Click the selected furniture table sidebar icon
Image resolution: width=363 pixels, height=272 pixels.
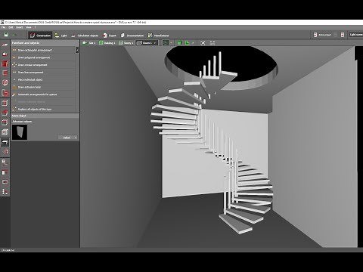tap(5, 142)
